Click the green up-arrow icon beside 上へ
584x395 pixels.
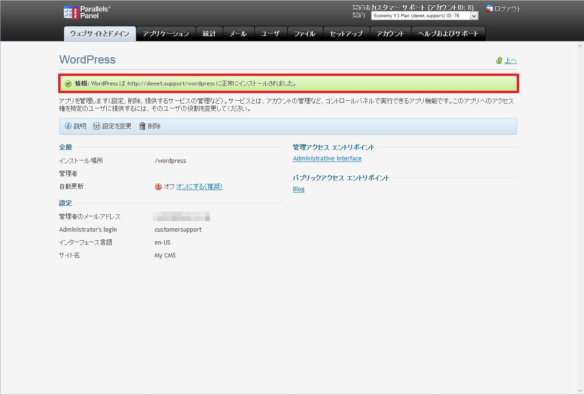(500, 60)
